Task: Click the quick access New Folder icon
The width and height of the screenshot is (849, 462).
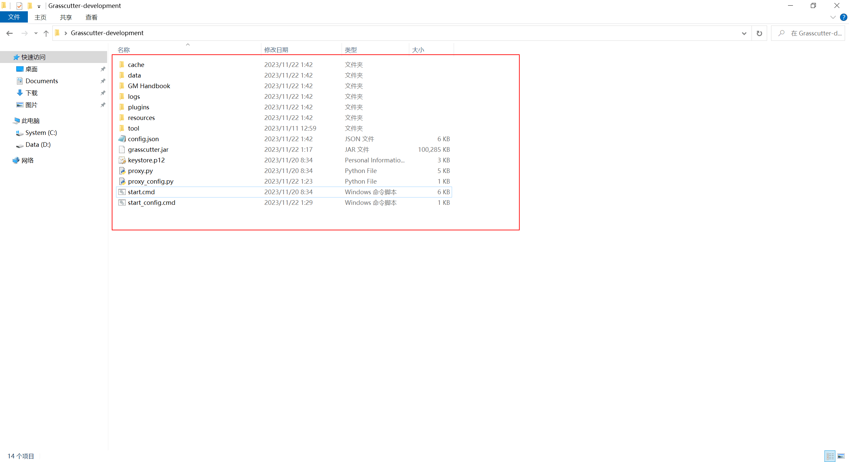Action: [x=30, y=6]
